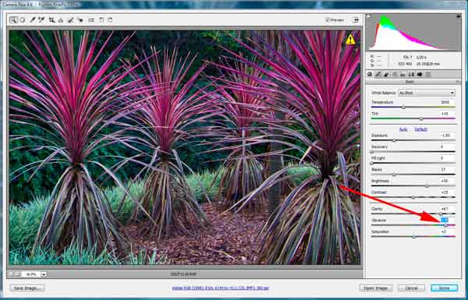Select the Hand tool
This screenshot has height=300, width=468.
coord(23,20)
